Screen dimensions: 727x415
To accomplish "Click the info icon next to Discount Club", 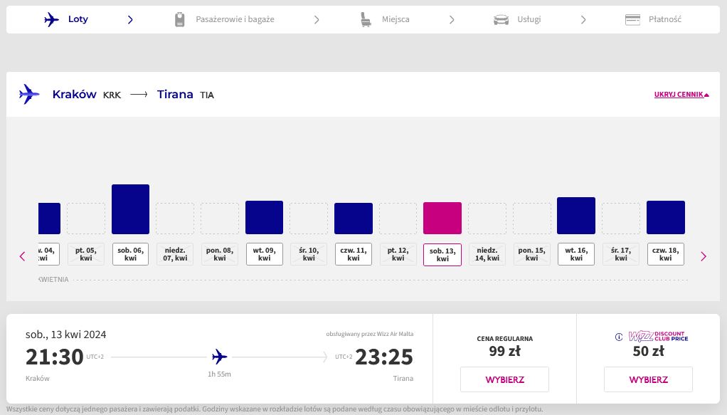I will [619, 337].
